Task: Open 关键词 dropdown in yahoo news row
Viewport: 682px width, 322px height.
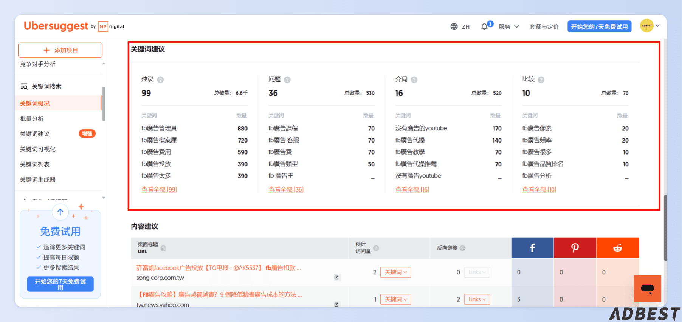Action: coord(395,299)
